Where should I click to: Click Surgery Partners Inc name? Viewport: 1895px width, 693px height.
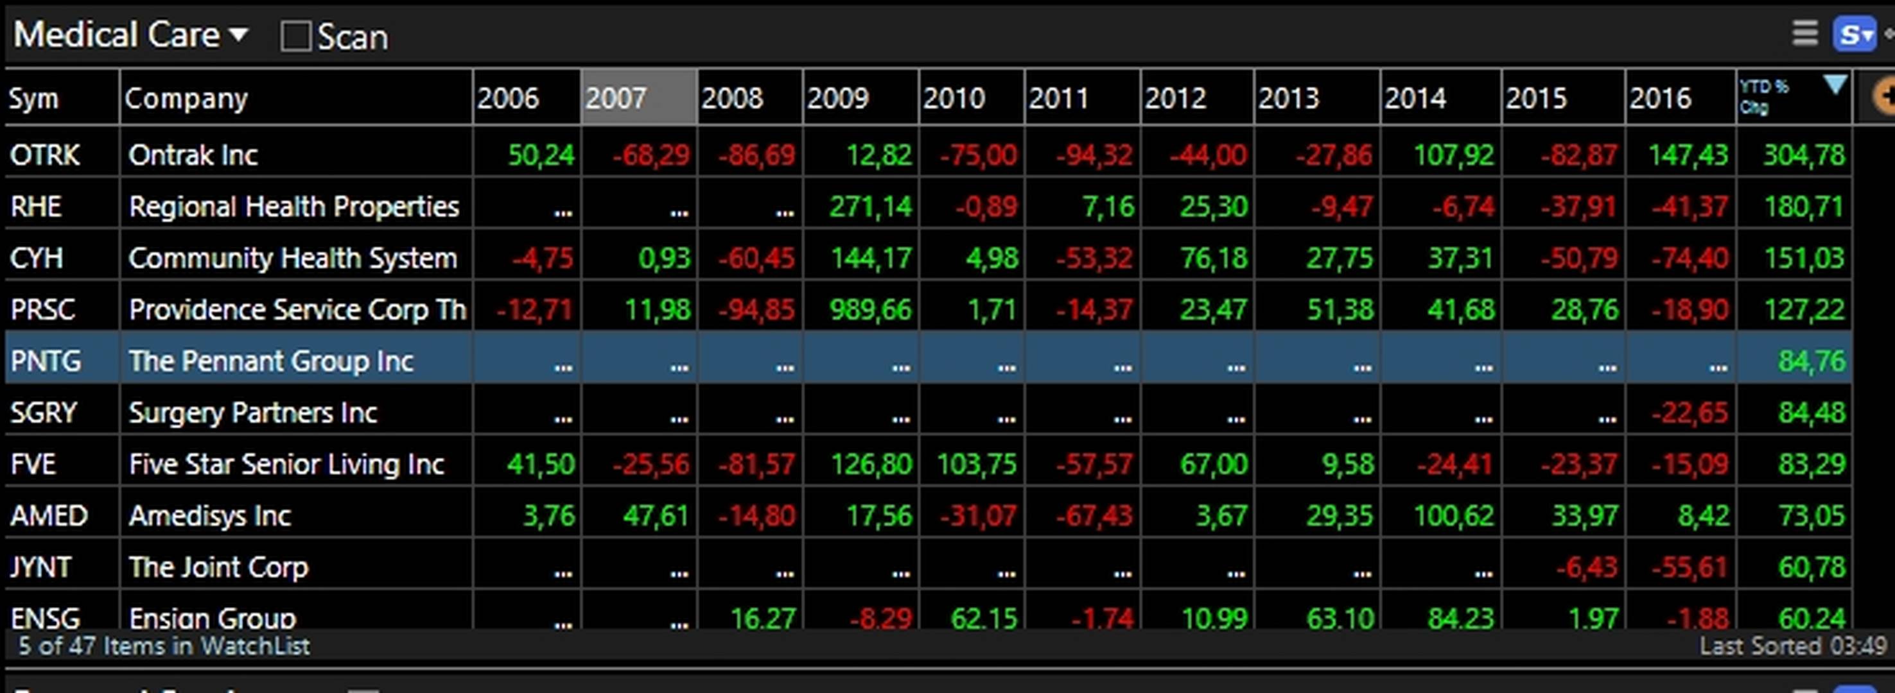[253, 413]
